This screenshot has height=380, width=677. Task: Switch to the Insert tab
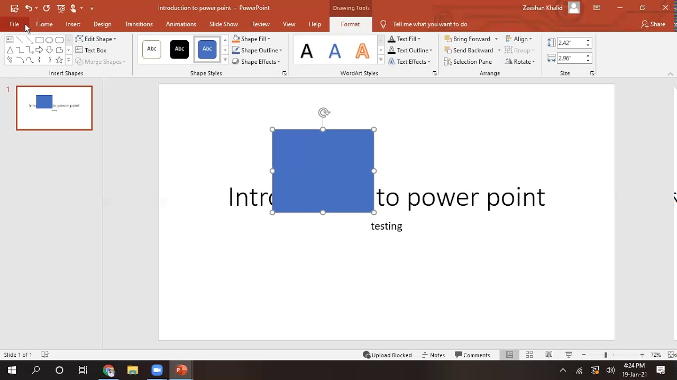(x=73, y=24)
